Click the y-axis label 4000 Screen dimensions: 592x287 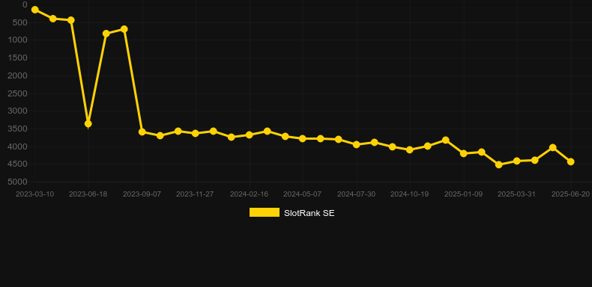18,146
